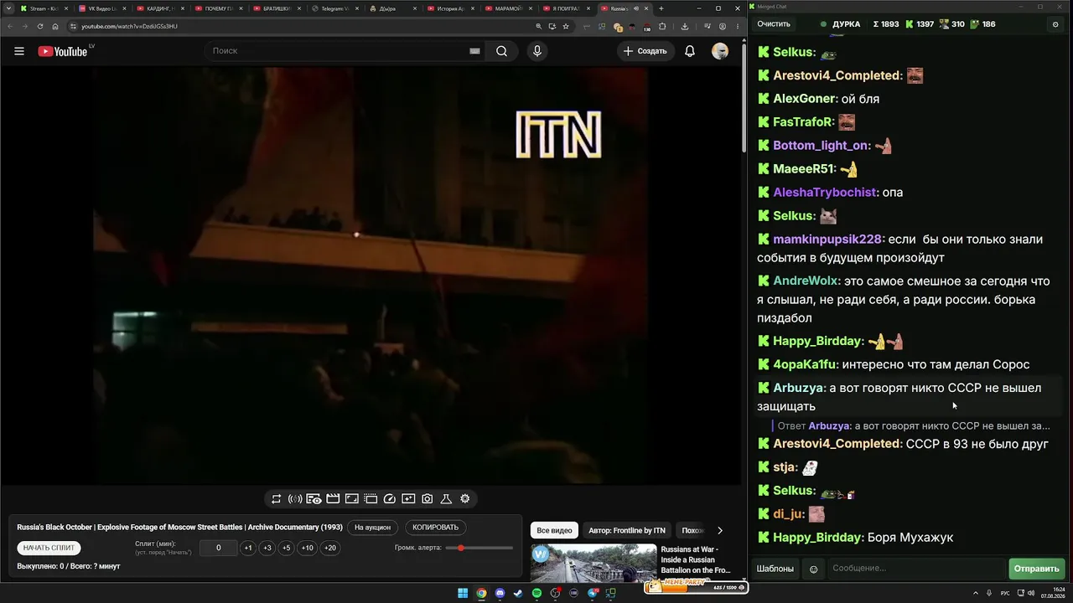Click the speedometer icon in player toolbar

coord(389,499)
